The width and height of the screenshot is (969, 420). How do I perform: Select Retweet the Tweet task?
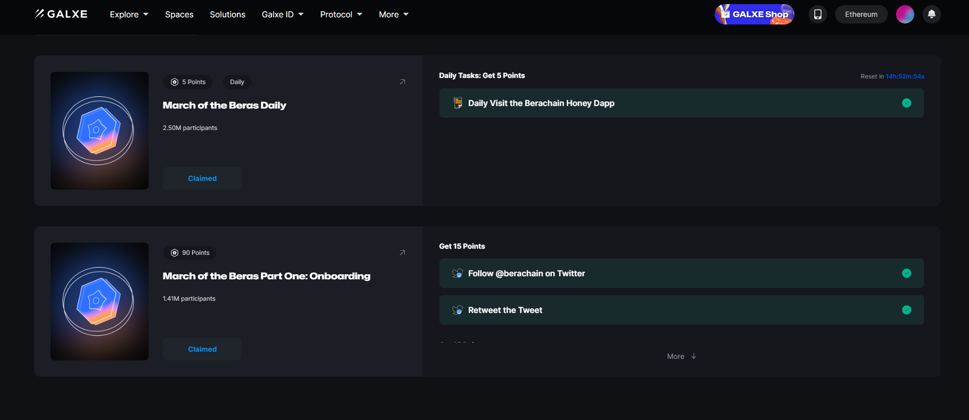point(682,310)
